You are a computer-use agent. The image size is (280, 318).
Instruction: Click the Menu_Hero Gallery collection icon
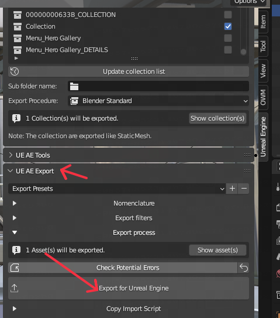point(18,38)
